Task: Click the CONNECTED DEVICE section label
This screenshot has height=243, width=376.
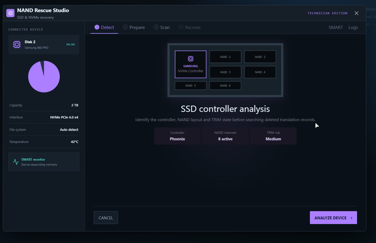Action: [x=26, y=29]
